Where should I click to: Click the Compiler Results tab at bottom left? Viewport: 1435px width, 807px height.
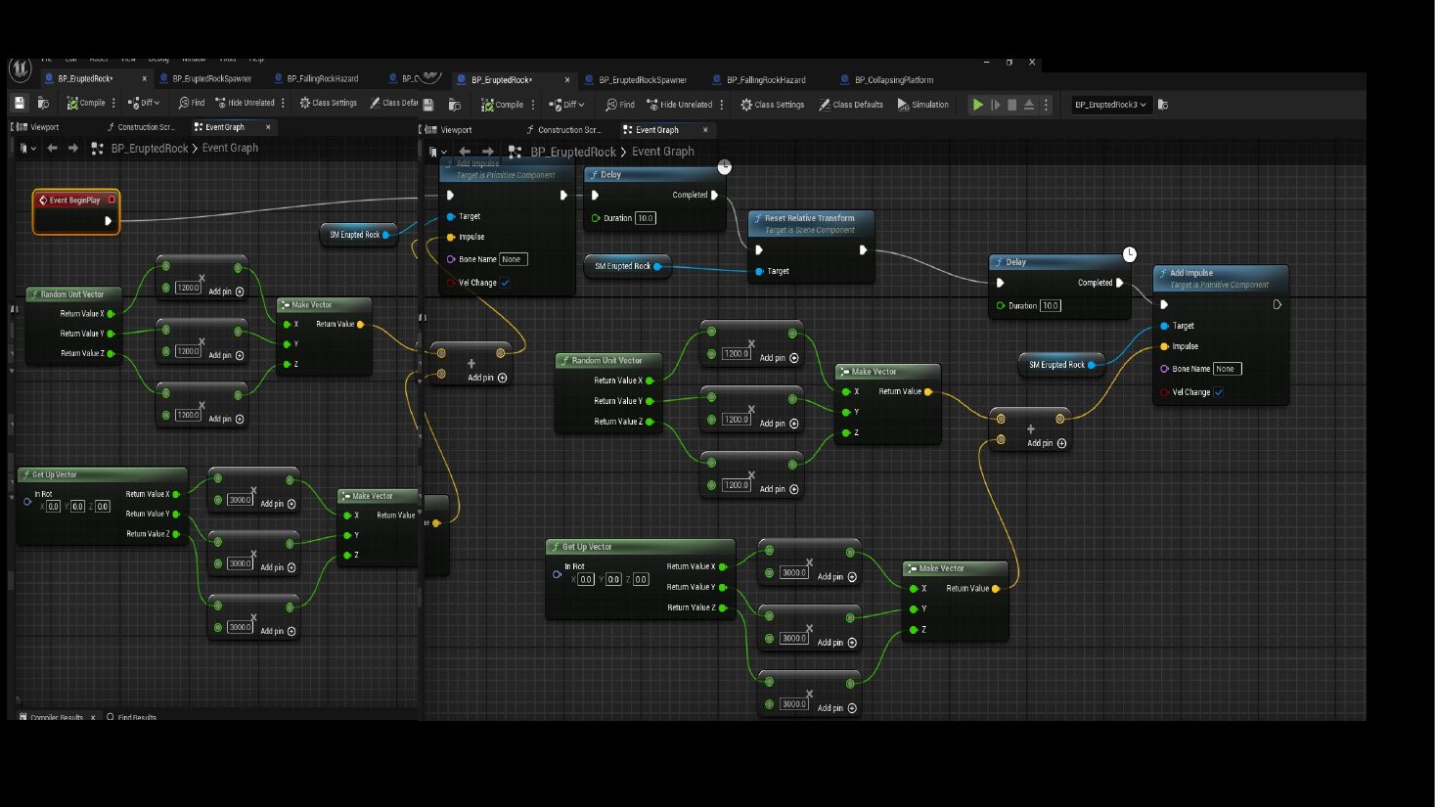pyautogui.click(x=57, y=718)
